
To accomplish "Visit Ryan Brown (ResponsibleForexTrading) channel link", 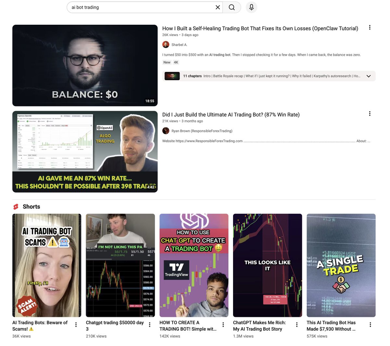I will (202, 131).
